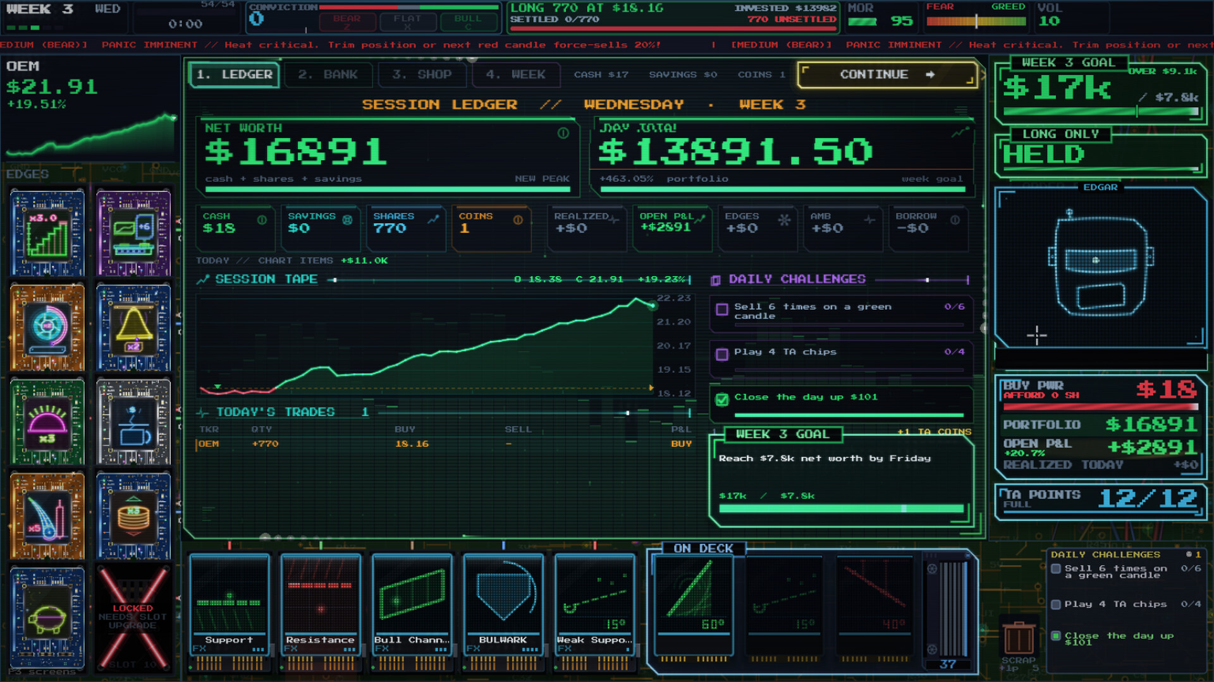This screenshot has height=682, width=1214.
Task: Select the purple +6 keyboard edge card
Action: click(133, 234)
